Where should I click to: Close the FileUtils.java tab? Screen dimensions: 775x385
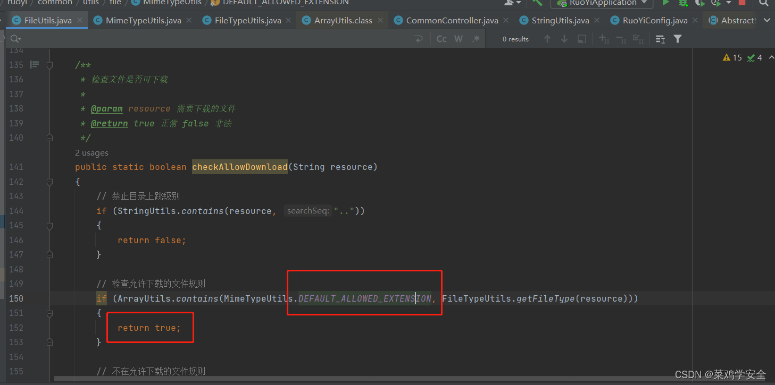click(x=80, y=20)
